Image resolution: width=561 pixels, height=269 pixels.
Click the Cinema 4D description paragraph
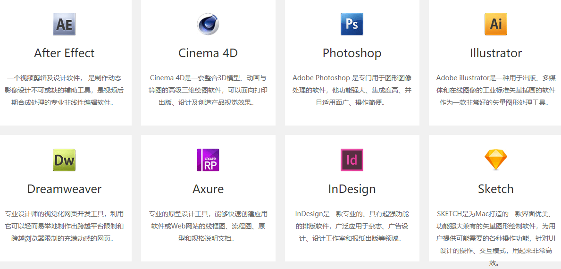tap(208, 90)
